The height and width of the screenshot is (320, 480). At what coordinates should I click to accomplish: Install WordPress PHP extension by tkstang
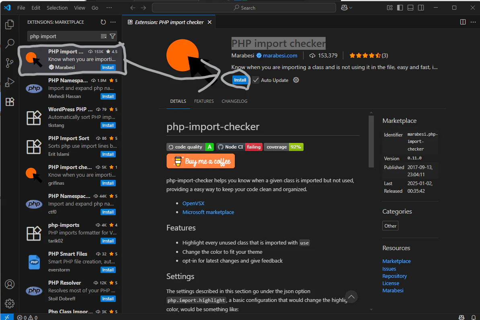click(108, 125)
